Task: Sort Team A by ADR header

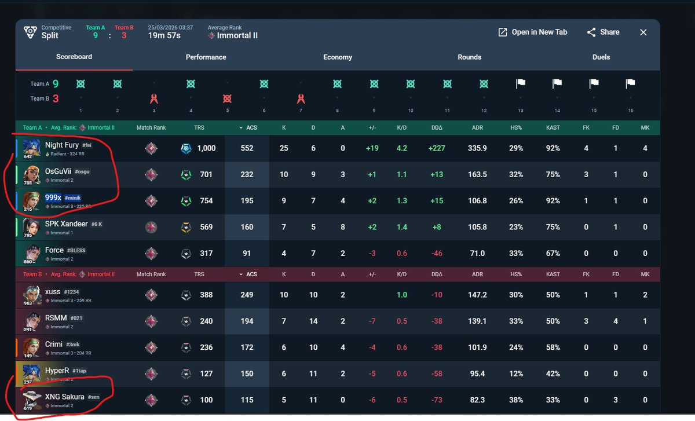Action: (478, 127)
